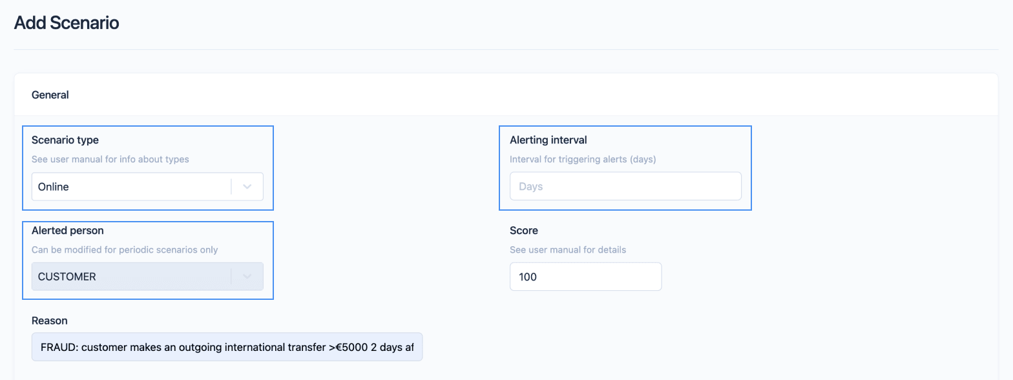Click the Reason label above the text
The image size is (1013, 380).
50,320
